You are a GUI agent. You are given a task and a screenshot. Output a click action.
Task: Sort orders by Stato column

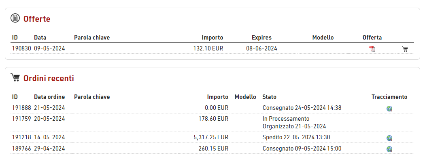270,97
